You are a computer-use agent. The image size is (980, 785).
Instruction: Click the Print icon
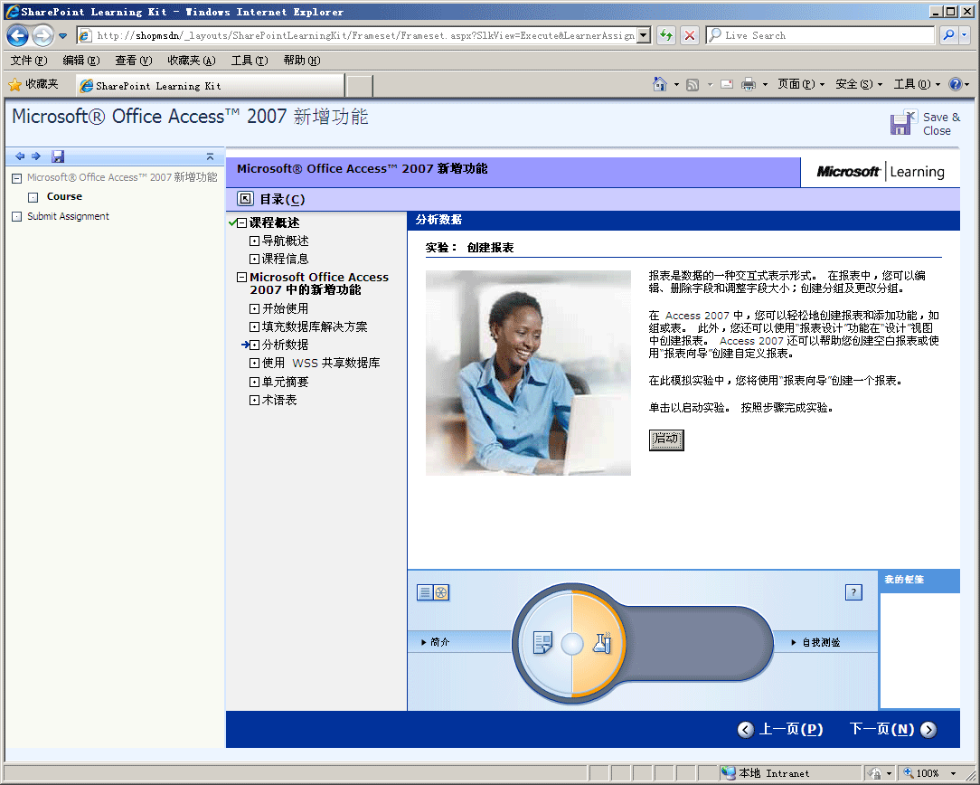[x=749, y=84]
